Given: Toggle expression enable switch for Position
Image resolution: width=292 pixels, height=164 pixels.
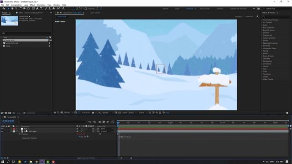Looking at the screenshot, I should [80, 137].
